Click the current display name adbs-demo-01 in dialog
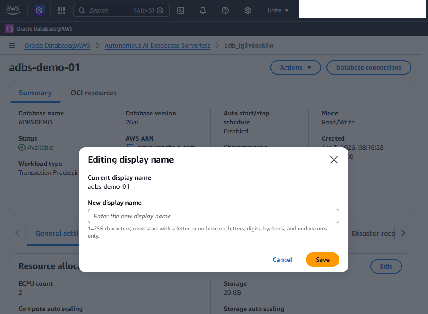The height and width of the screenshot is (314, 428). tap(109, 186)
